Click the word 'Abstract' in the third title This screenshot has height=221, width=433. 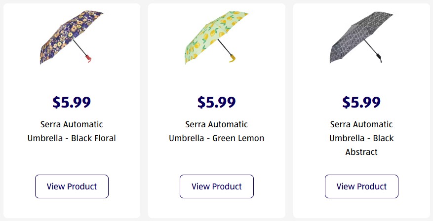(x=361, y=152)
